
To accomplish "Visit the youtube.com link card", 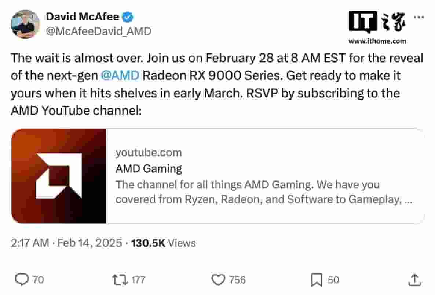I will pyautogui.click(x=149, y=152).
